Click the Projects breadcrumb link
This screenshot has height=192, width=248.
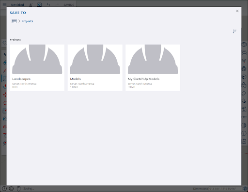(27, 21)
